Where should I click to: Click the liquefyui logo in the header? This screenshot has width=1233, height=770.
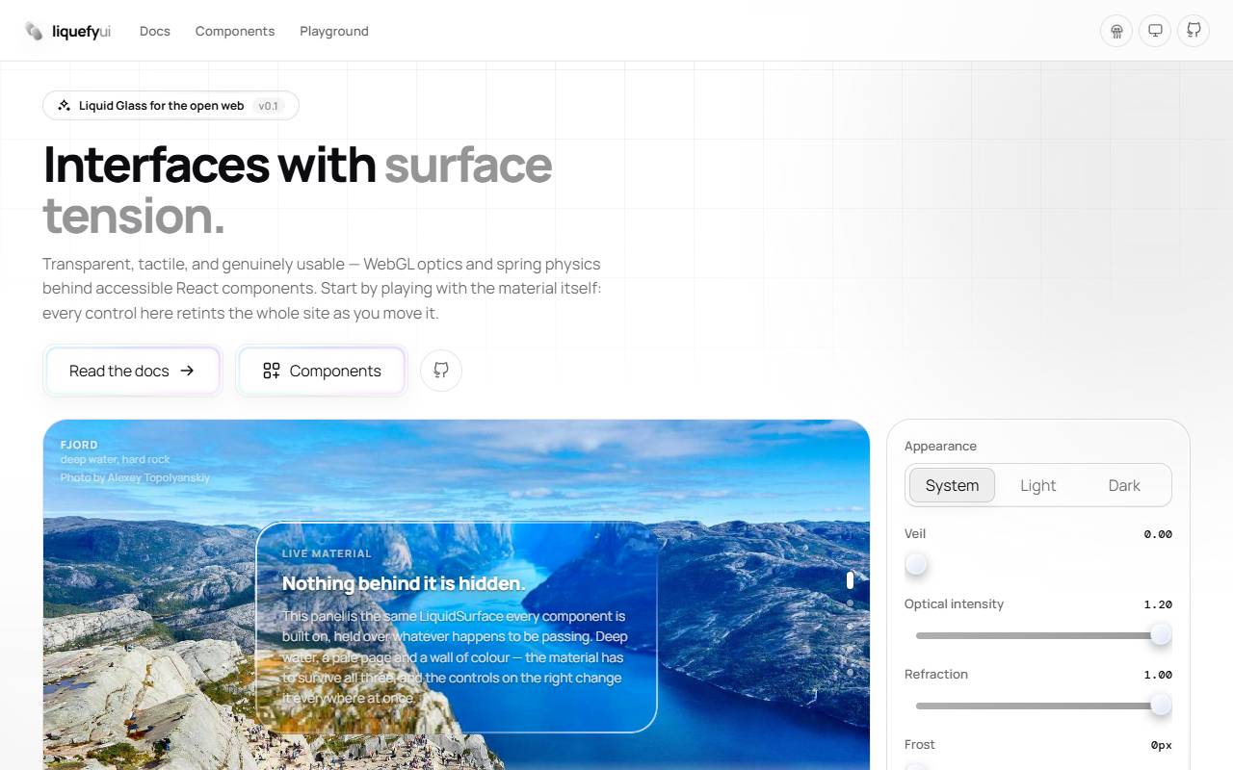point(67,31)
